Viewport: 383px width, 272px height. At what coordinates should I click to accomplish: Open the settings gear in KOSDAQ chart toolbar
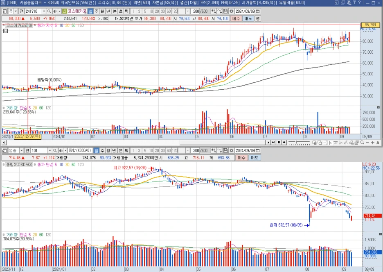(x=231, y=150)
